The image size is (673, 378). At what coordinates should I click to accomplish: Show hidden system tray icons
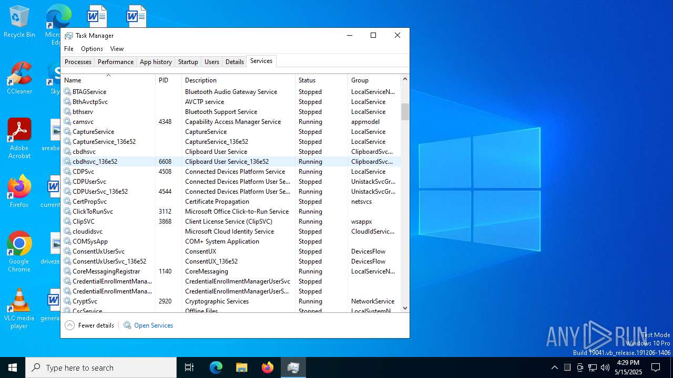pyautogui.click(x=554, y=367)
